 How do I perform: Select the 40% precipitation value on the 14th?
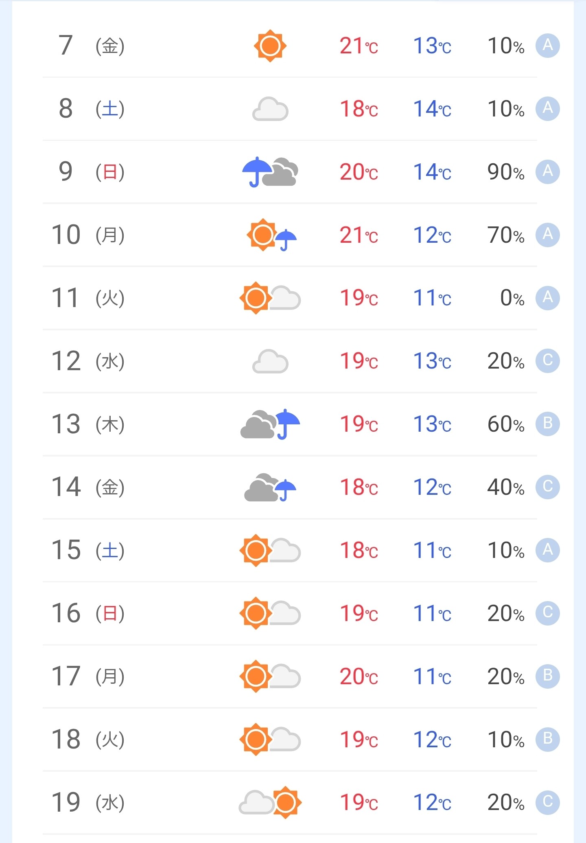point(505,487)
